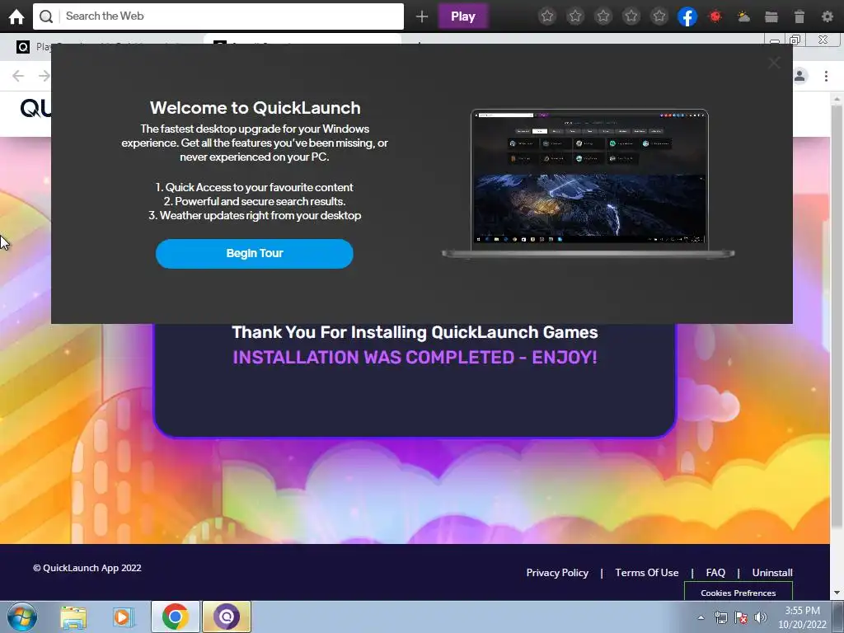Open the red ladybug icon
The image size is (844, 633).
coord(715,16)
